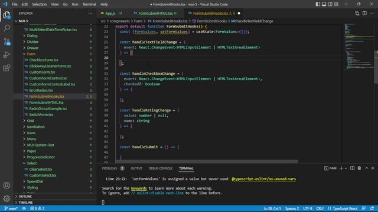Open the Search view in activity bar
Screen dimensions: 378x212
point(6,28)
